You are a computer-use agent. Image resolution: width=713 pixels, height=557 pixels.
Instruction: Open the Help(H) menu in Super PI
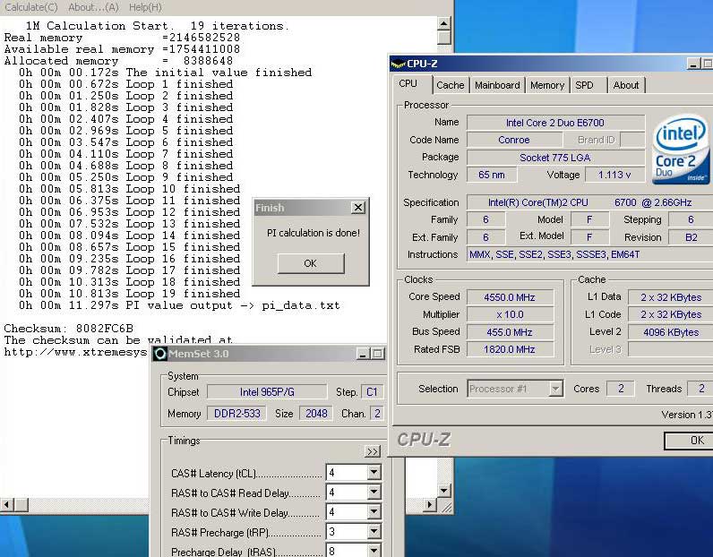tap(145, 7)
